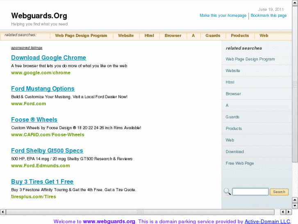The width and height of the screenshot is (298, 224).
Task: Visit www.google.com/chrome URL link
Action: [x=41, y=73]
